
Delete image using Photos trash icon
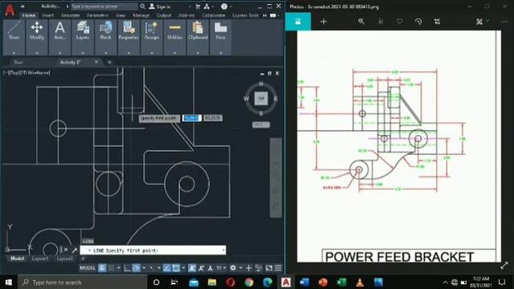[x=381, y=22]
